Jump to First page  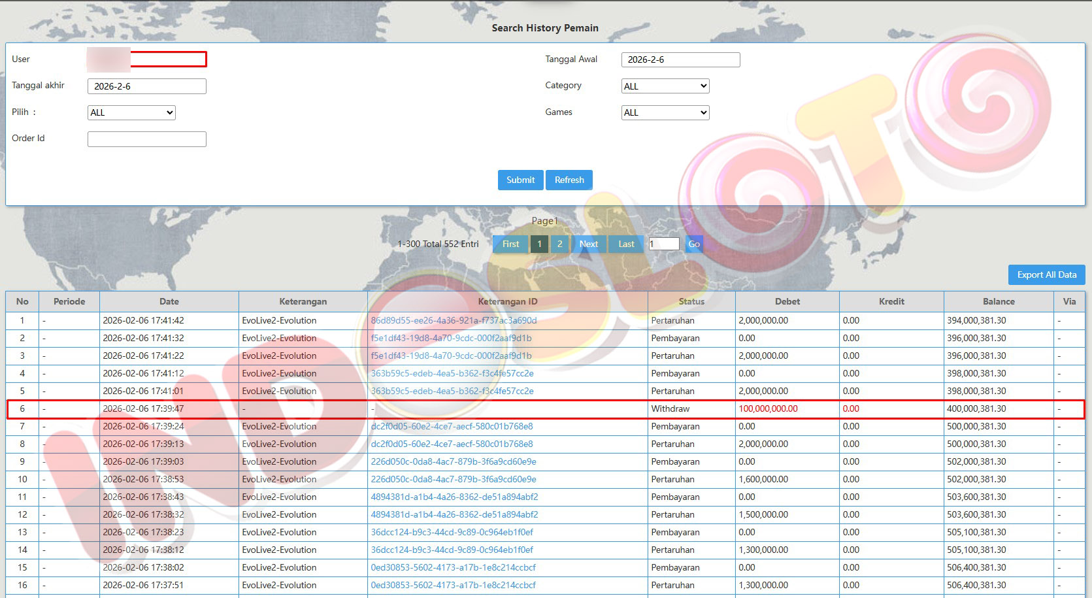click(x=510, y=244)
